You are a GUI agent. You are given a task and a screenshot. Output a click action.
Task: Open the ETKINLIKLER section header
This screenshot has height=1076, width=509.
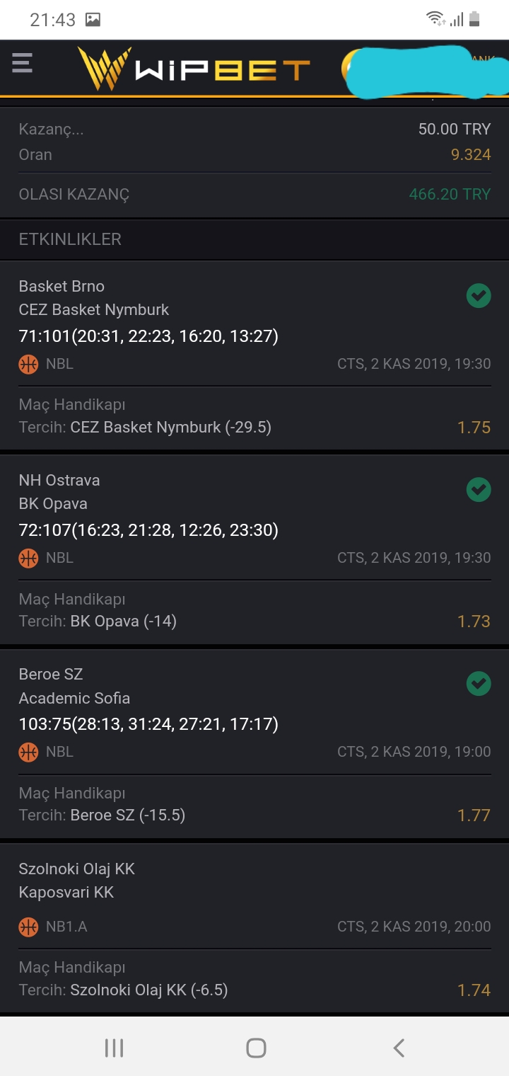tap(255, 239)
